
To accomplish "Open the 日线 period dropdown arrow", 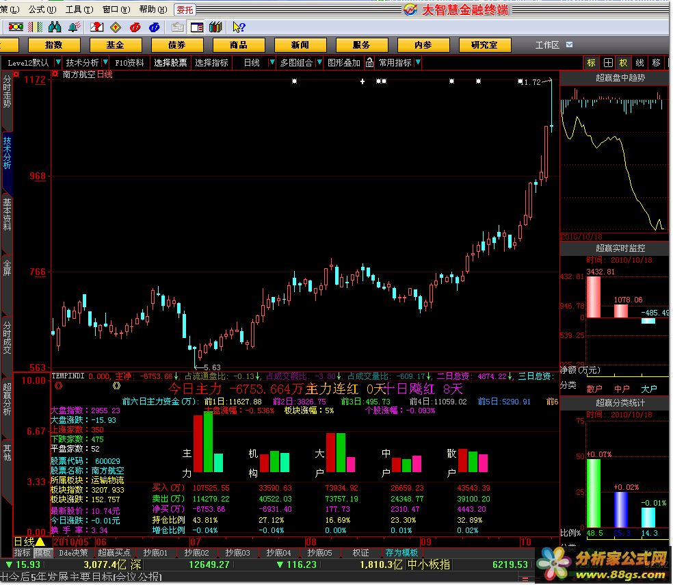I will (272, 63).
